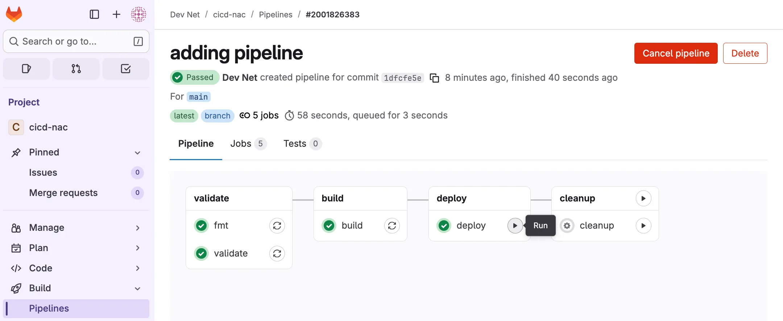The height and width of the screenshot is (321, 783).
Task: Collapse the Pinned section
Action: (137, 153)
